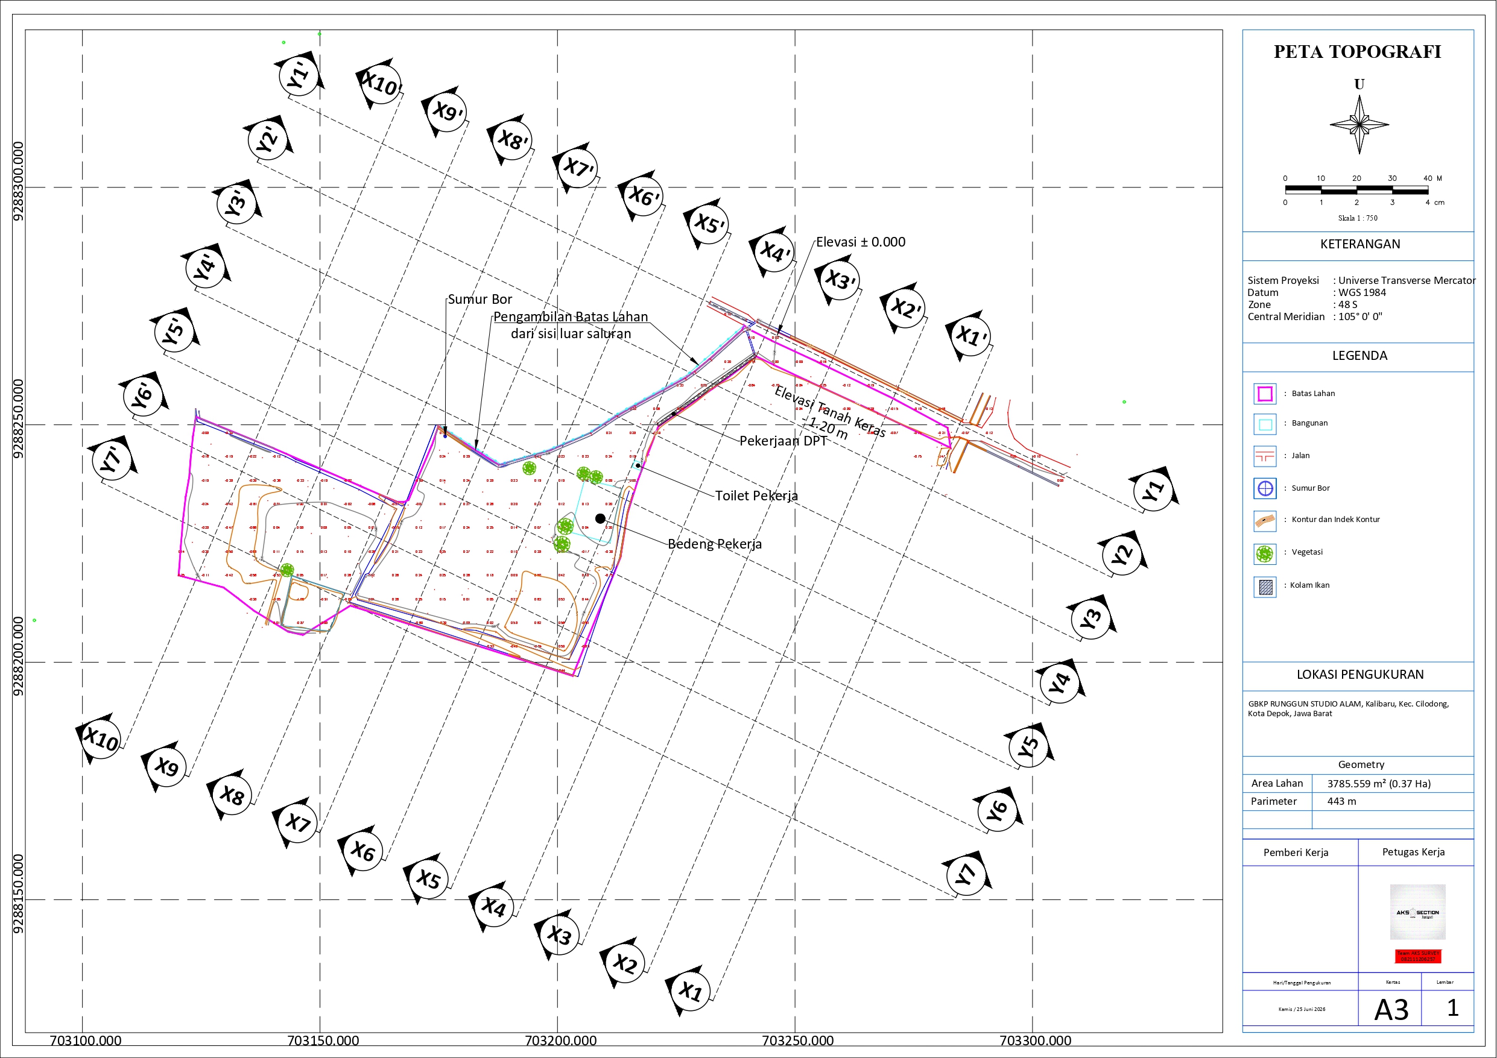Click the 'Bedeng Pekerja' annotation text
Screen dimensions: 1497x1058
point(715,544)
